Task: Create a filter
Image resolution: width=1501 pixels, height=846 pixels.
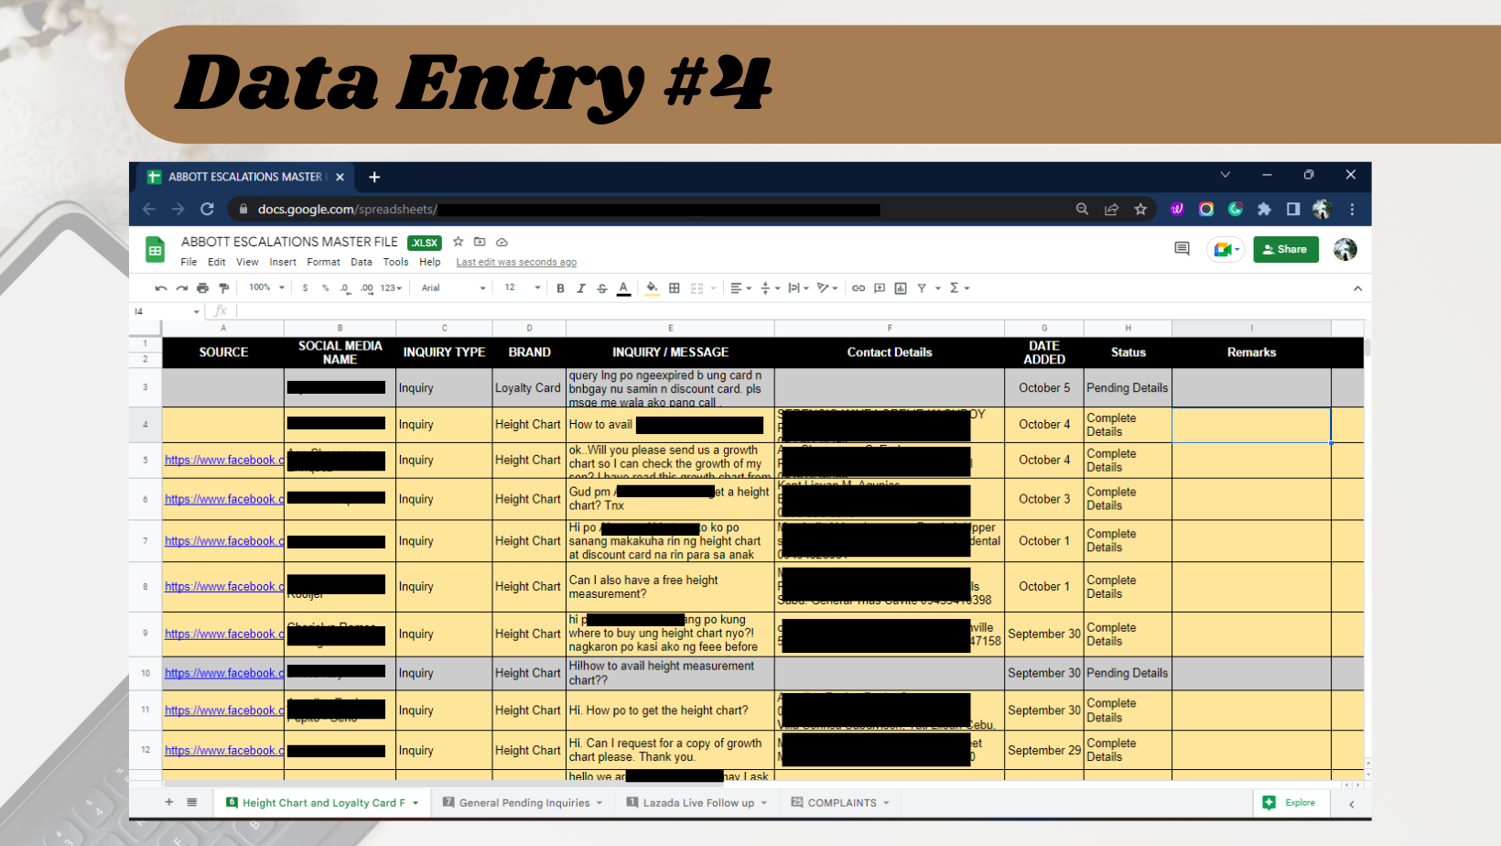Action: 922,288
